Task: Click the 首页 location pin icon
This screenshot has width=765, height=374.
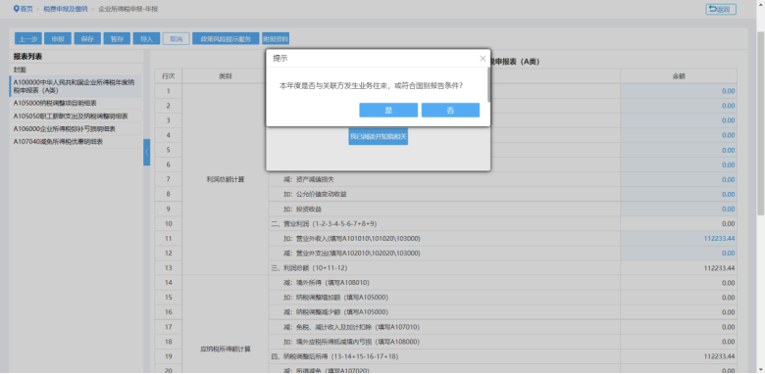Action: point(17,9)
